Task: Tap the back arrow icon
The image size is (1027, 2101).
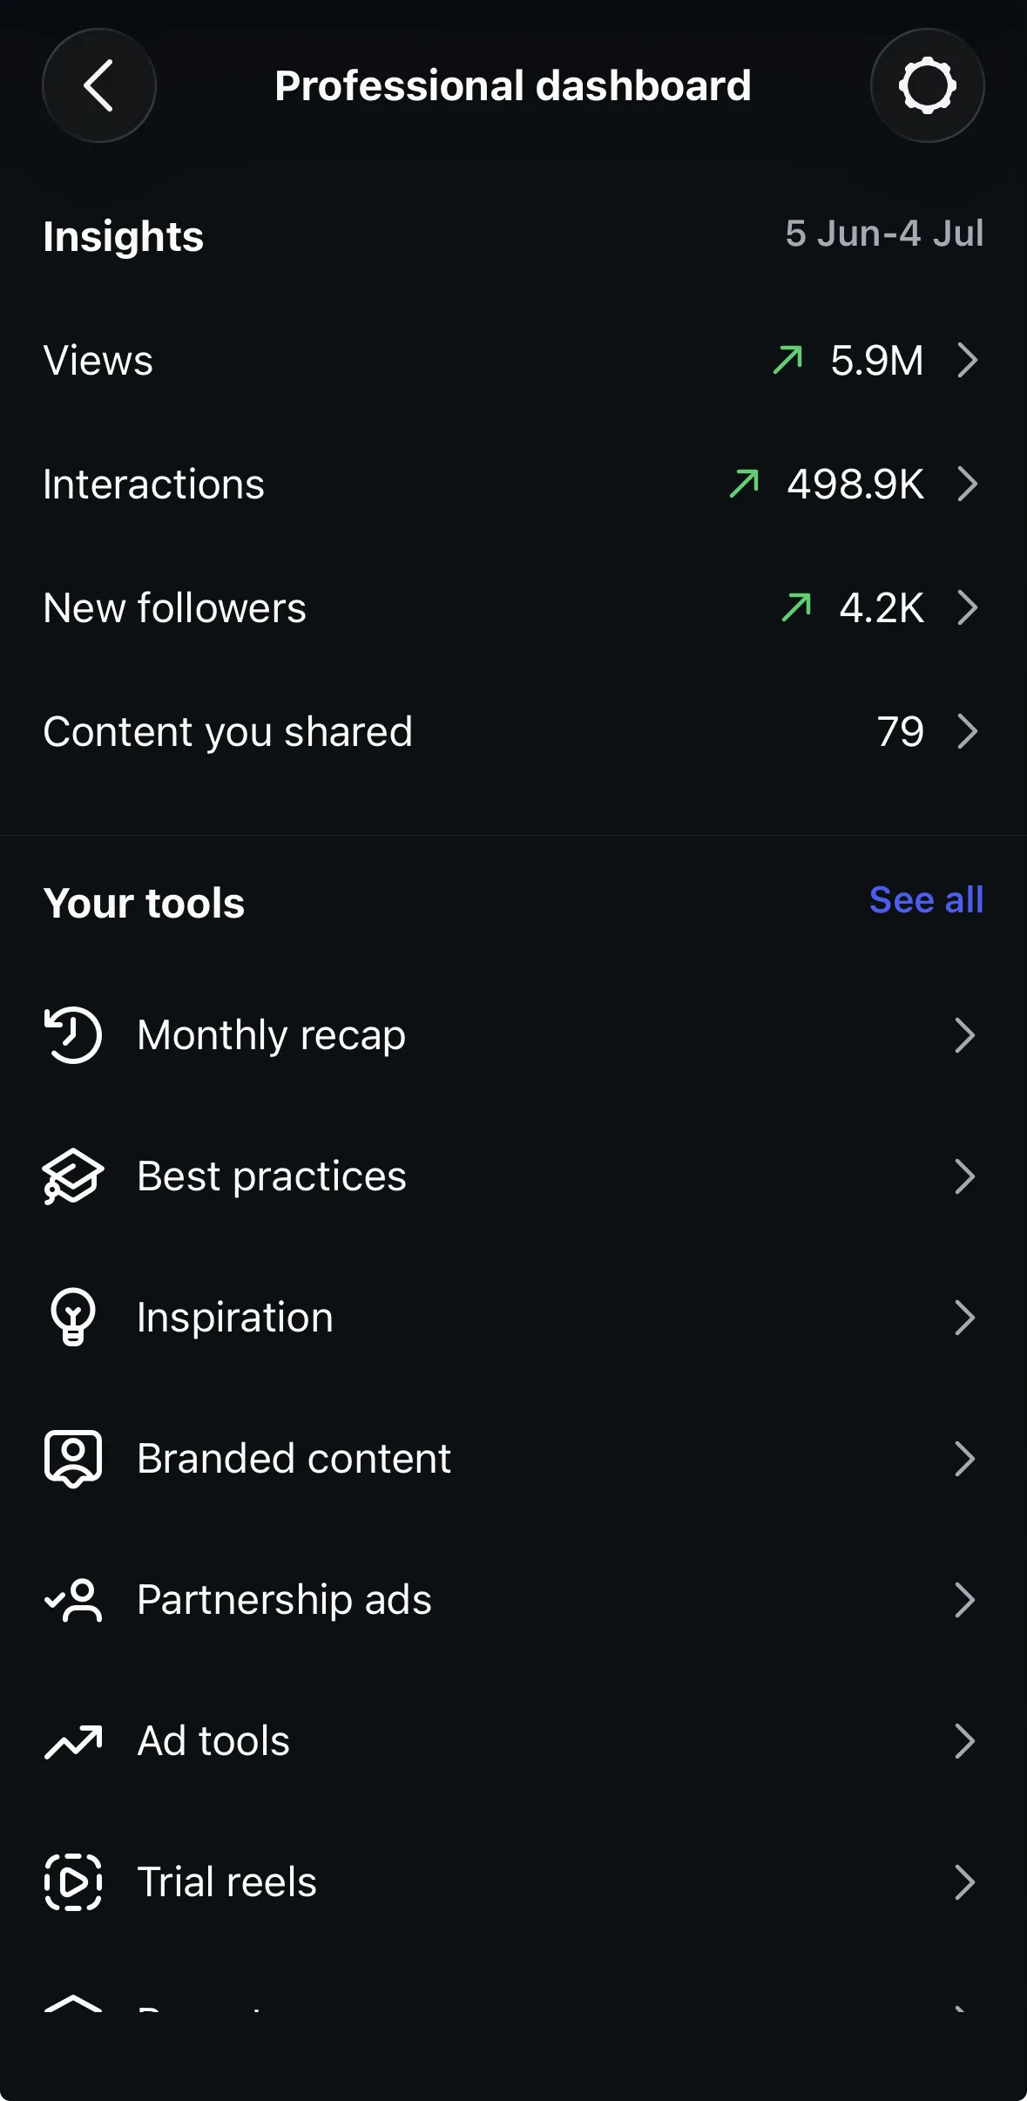Action: (x=98, y=85)
